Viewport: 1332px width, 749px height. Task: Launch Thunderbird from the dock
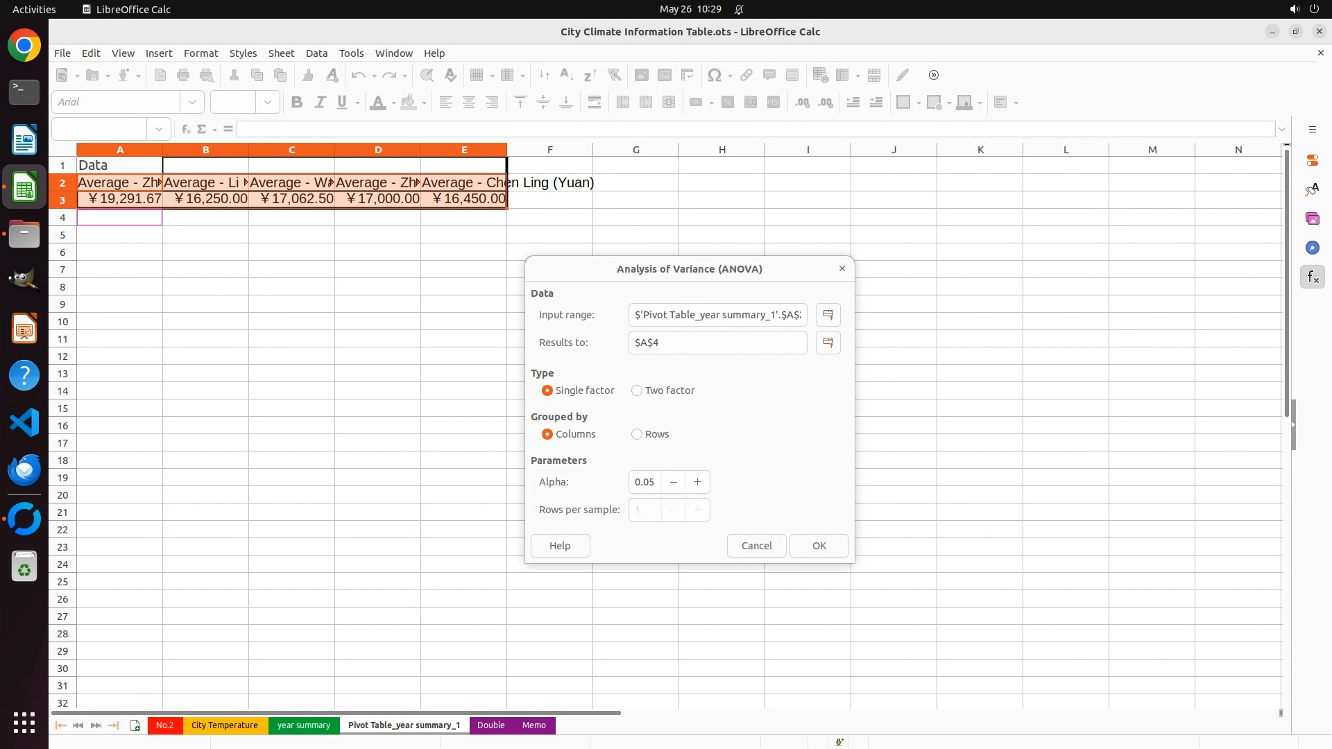coord(24,470)
